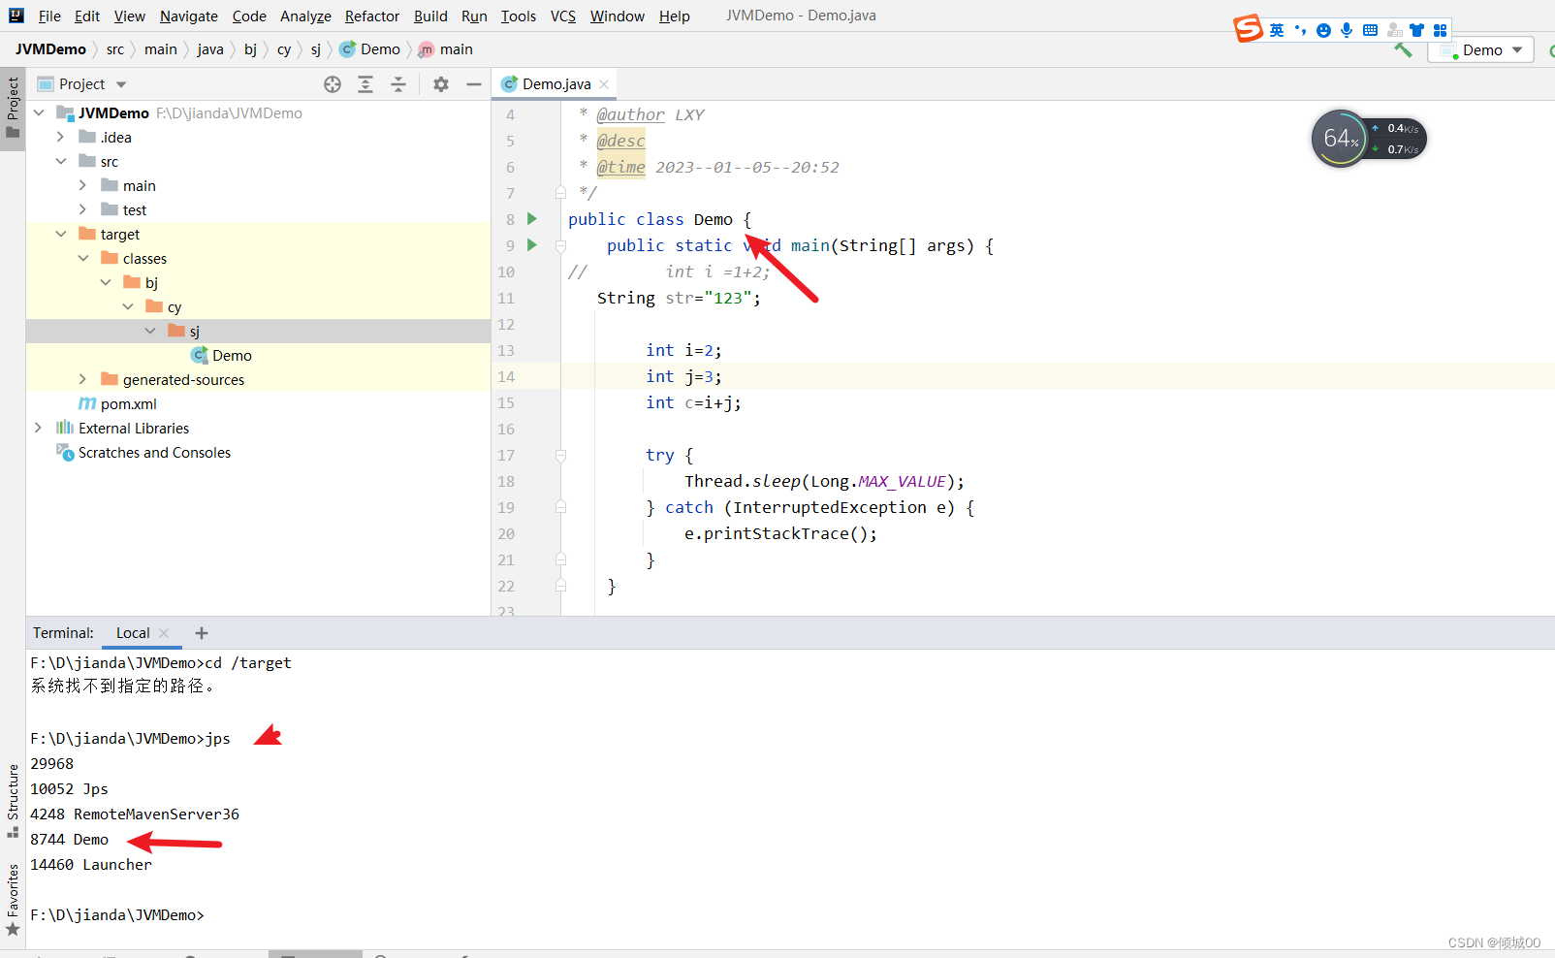Click the pom.xml file in tree

pyautogui.click(x=128, y=404)
